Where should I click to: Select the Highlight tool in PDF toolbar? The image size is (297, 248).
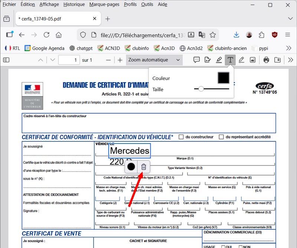pos(219,60)
